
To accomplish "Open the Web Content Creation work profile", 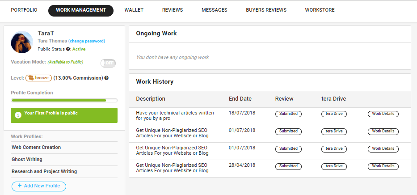I will (36, 147).
